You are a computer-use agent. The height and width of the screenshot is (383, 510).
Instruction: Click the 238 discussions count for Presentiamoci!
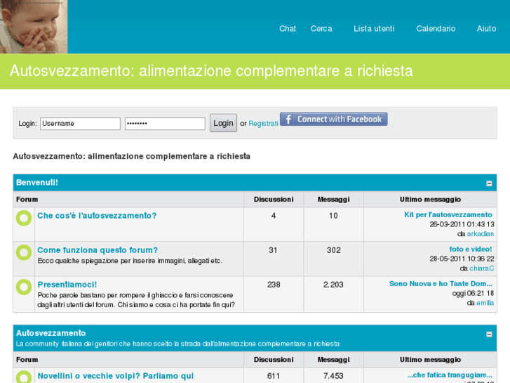point(274,285)
